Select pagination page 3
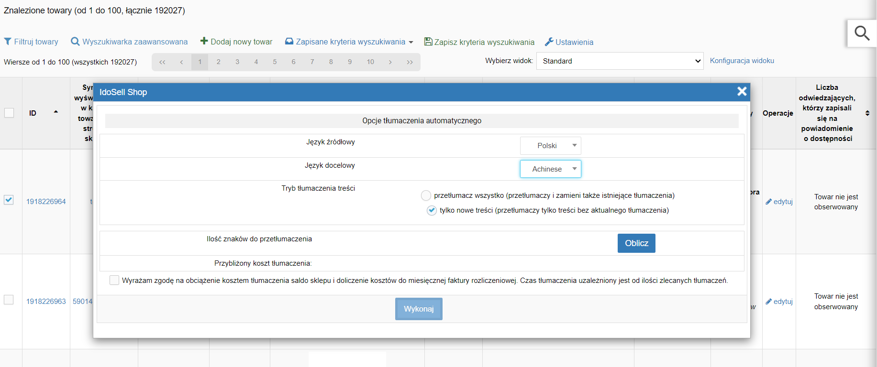This screenshot has height=367, width=877. point(237,62)
